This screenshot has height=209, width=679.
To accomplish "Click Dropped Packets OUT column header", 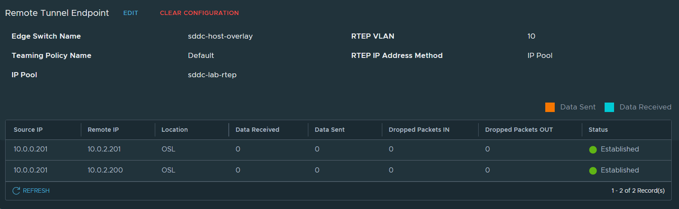I will pos(519,130).
